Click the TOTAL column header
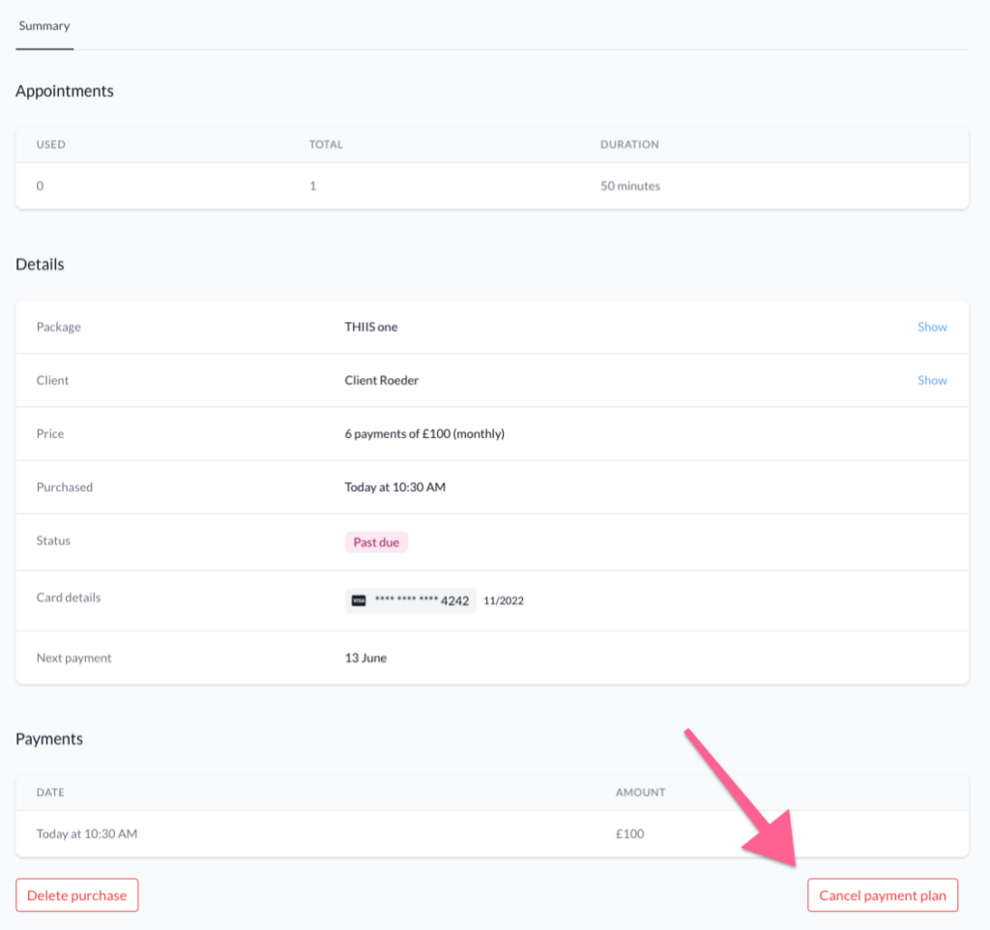This screenshot has width=990, height=930. [326, 144]
